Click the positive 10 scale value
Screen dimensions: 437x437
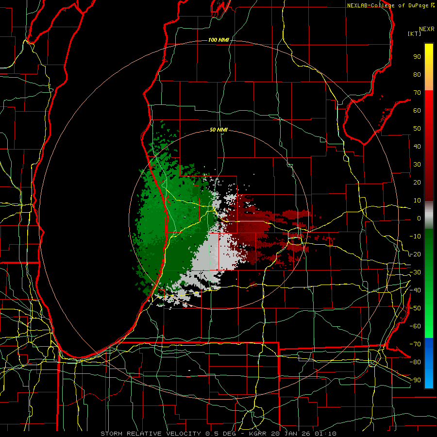417,201
